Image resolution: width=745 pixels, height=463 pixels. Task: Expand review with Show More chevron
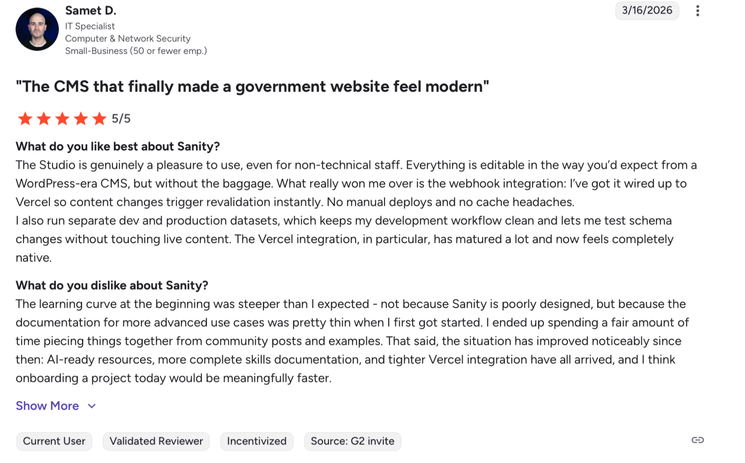[92, 406]
